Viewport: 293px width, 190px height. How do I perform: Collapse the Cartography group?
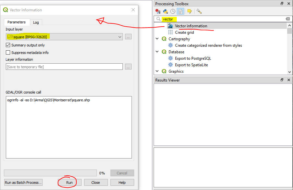(158, 39)
